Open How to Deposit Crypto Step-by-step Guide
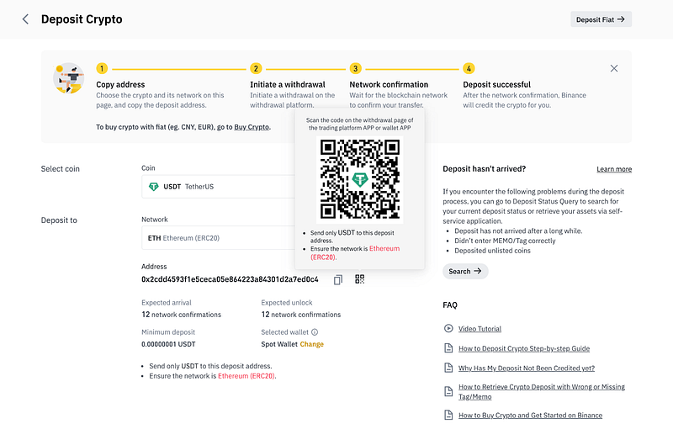This screenshot has height=424, width=673. coord(524,348)
